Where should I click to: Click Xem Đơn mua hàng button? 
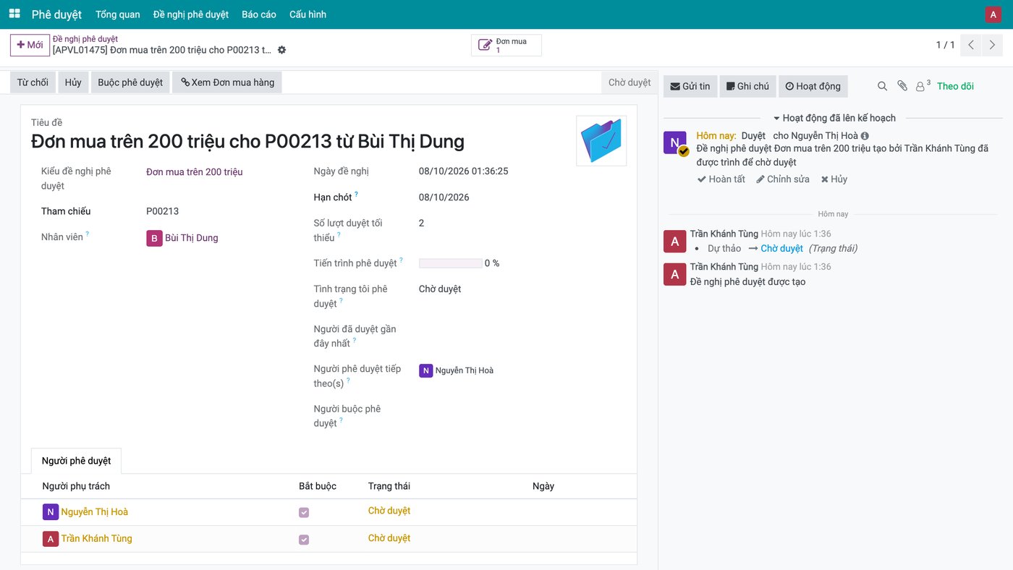pyautogui.click(x=227, y=82)
